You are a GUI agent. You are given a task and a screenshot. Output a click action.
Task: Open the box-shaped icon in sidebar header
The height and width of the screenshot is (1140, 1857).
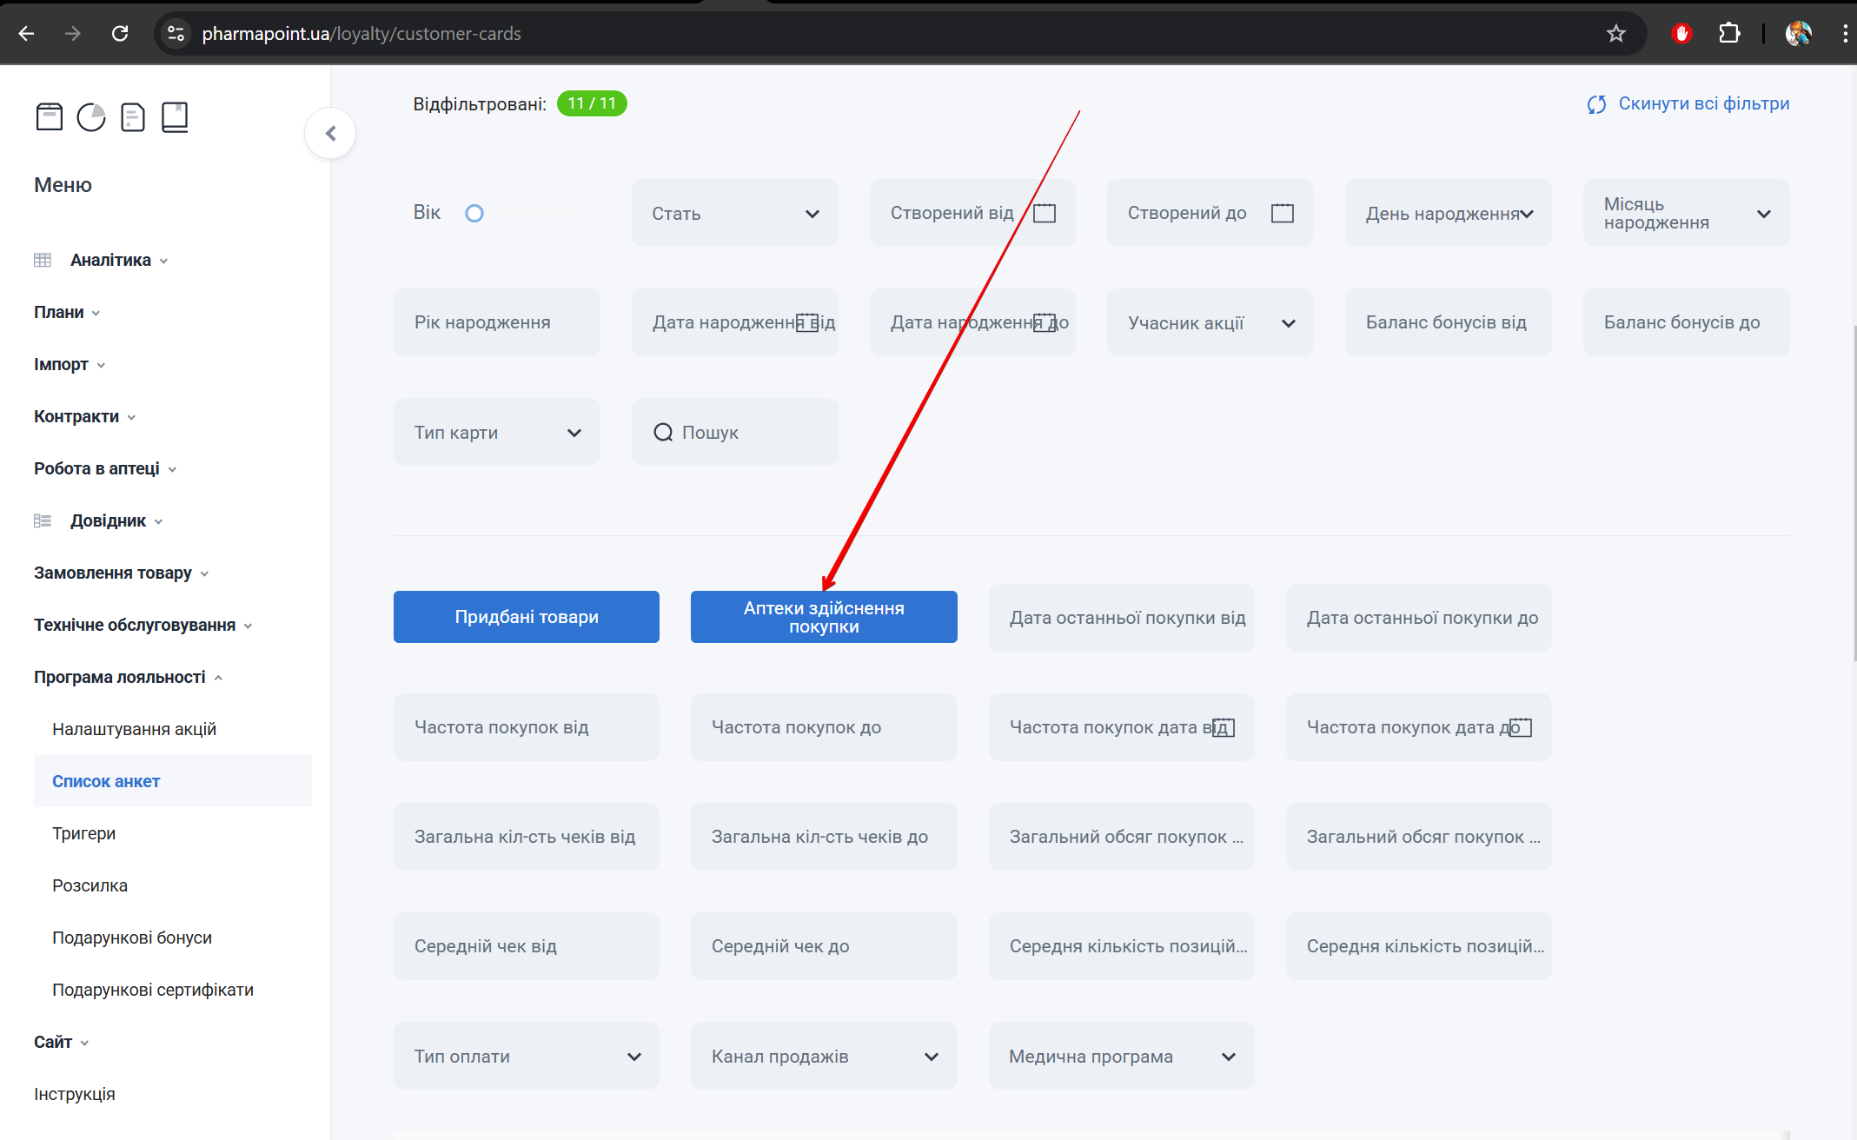tap(50, 116)
